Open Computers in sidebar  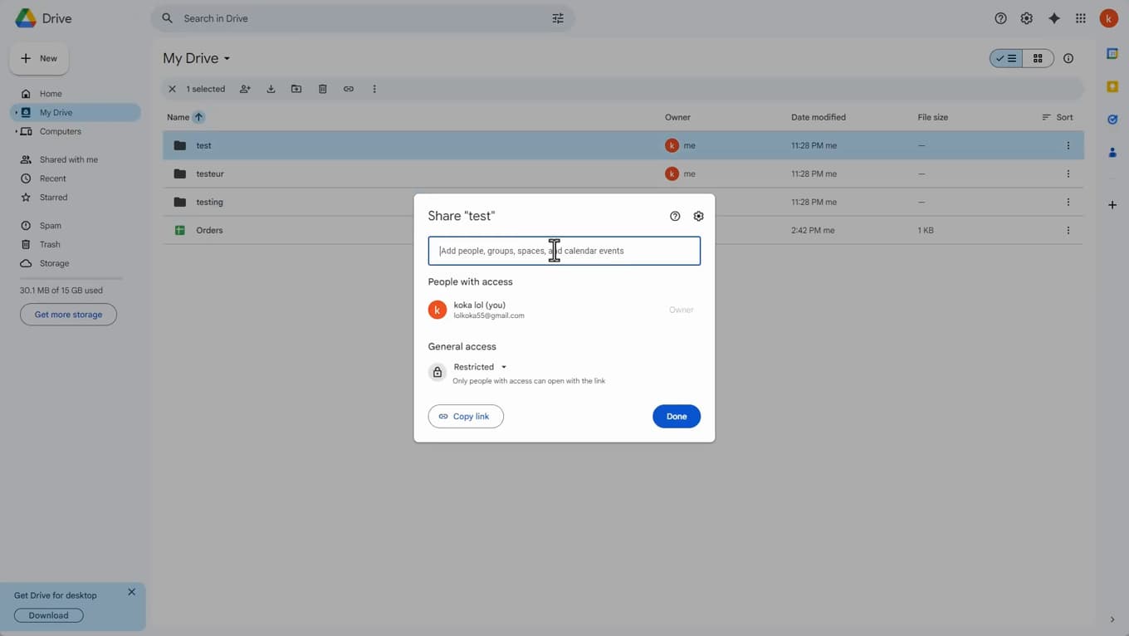(x=61, y=131)
